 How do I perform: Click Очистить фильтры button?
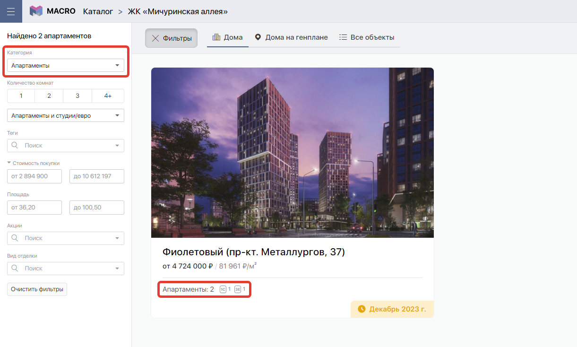[37, 289]
